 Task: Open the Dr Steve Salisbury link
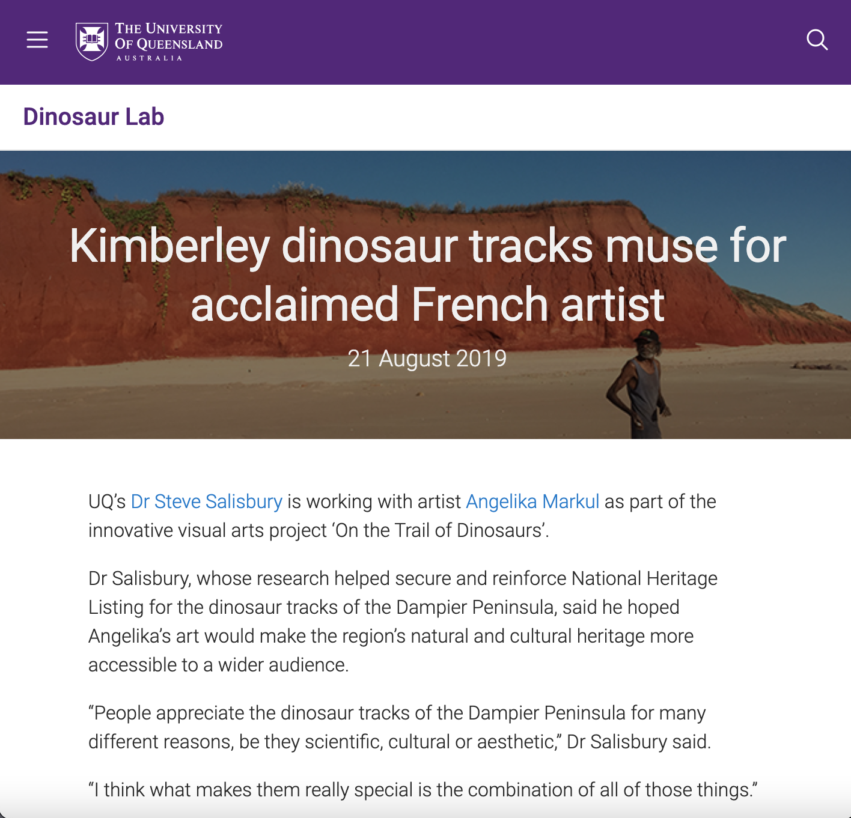pyautogui.click(x=206, y=501)
